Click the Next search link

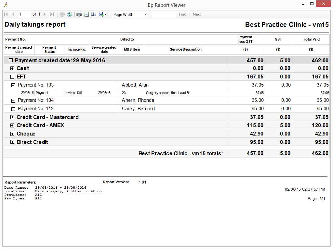click(197, 14)
